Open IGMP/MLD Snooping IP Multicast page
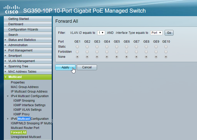The width and height of the screenshot is (197, 140). pos(31,123)
